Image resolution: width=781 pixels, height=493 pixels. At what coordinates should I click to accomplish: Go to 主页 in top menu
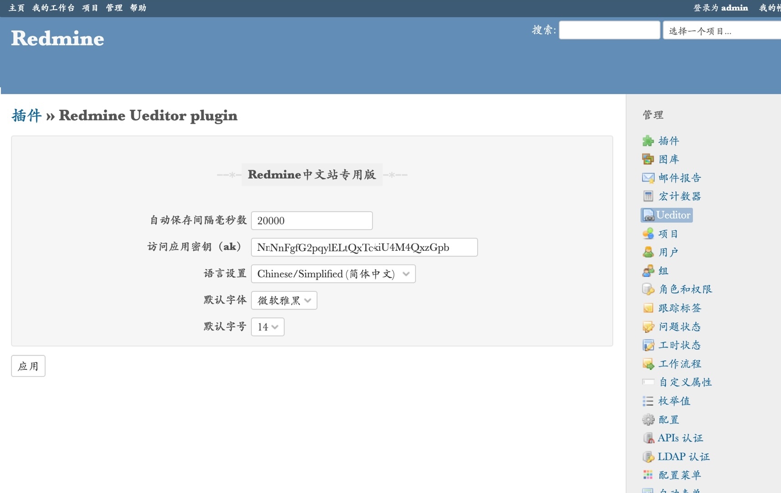16,8
